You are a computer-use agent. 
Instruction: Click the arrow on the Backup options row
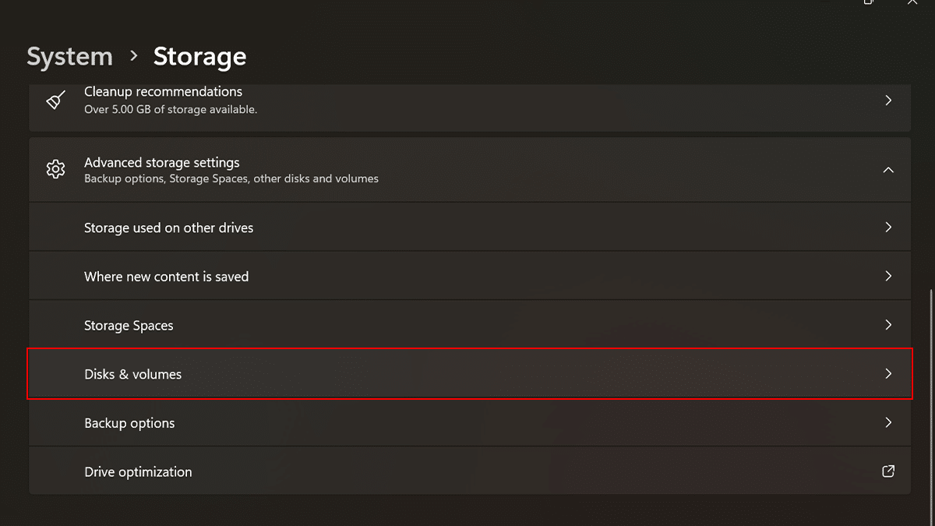(888, 423)
